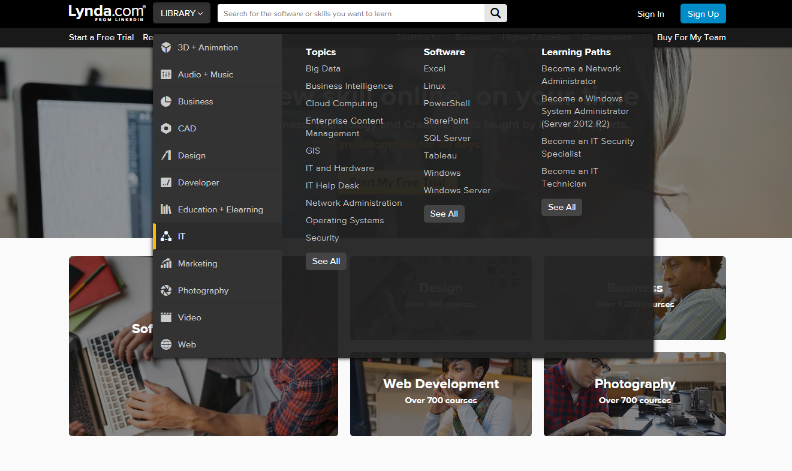Image resolution: width=792 pixels, height=471 pixels.
Task: Select Linux under Software
Action: coord(435,86)
